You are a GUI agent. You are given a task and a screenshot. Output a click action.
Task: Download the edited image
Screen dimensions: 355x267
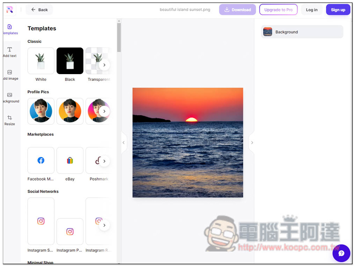[x=237, y=10]
